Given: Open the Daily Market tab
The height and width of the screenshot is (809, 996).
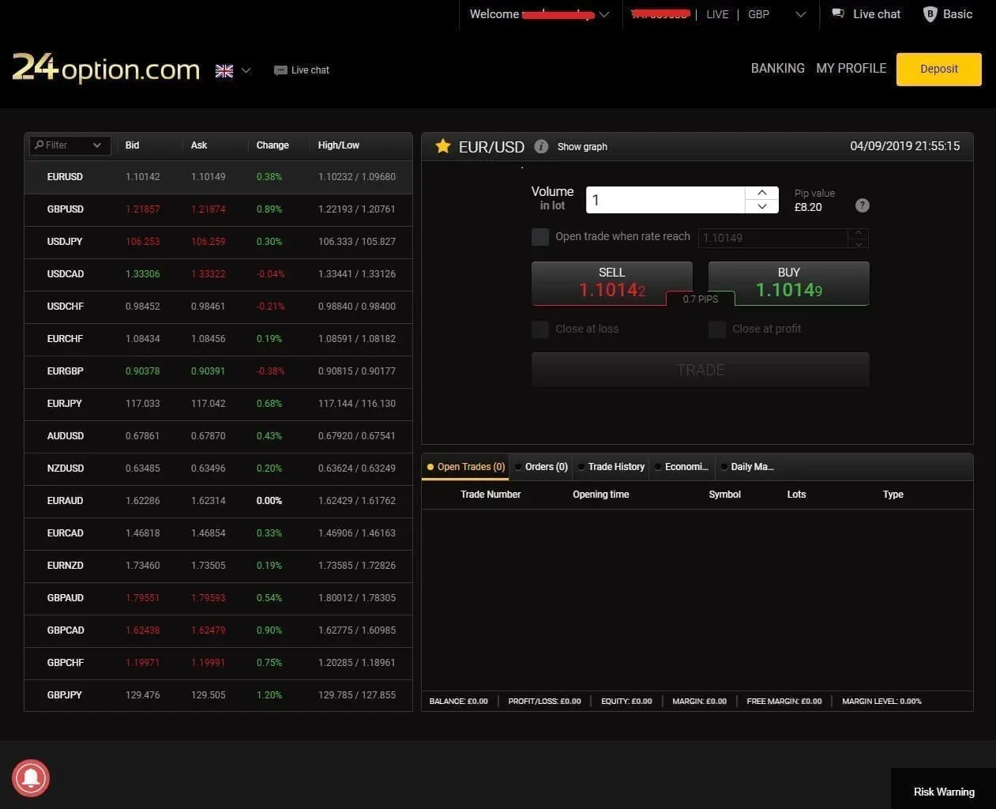Looking at the screenshot, I should [x=748, y=467].
